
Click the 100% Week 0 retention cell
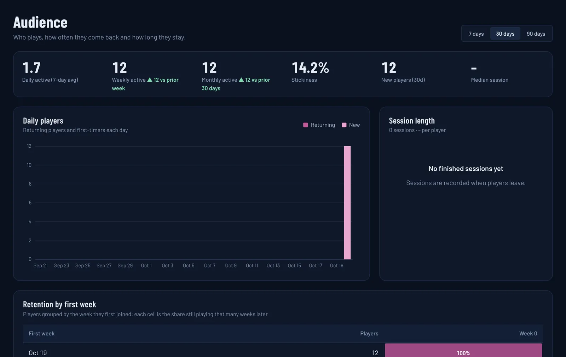pos(463,351)
